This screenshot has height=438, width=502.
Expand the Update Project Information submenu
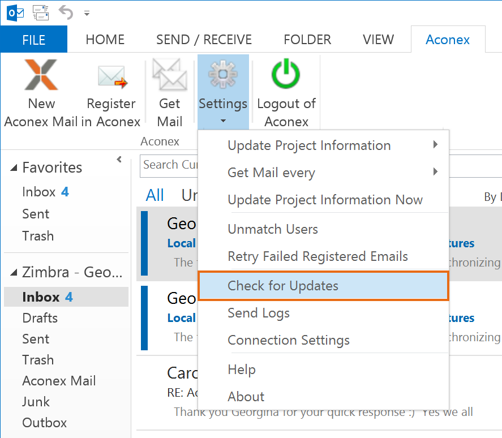(x=323, y=145)
